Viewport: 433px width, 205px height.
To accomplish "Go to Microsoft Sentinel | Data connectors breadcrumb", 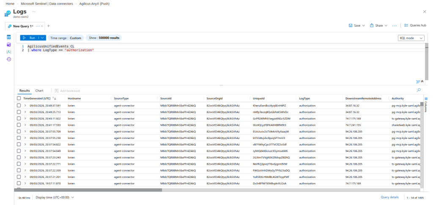I will point(47,4).
